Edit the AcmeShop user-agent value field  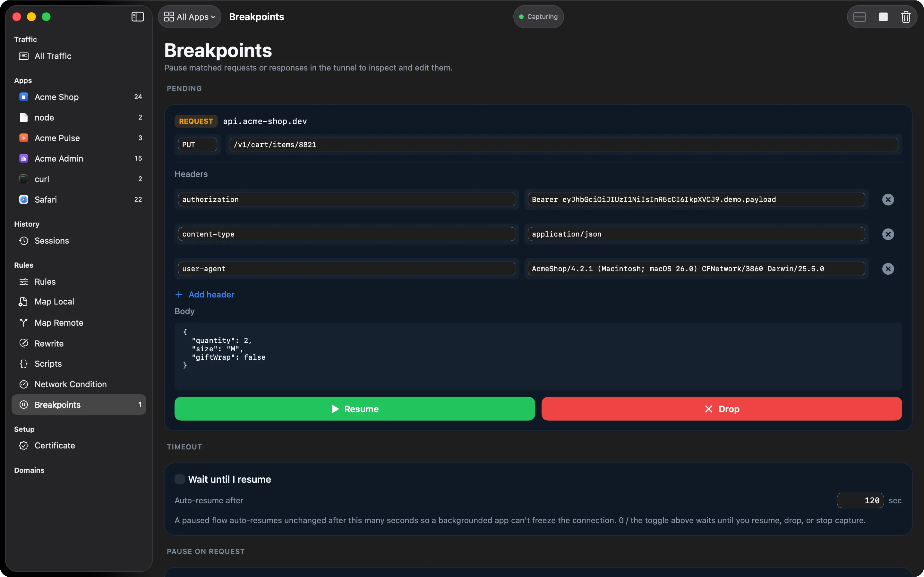[696, 269]
